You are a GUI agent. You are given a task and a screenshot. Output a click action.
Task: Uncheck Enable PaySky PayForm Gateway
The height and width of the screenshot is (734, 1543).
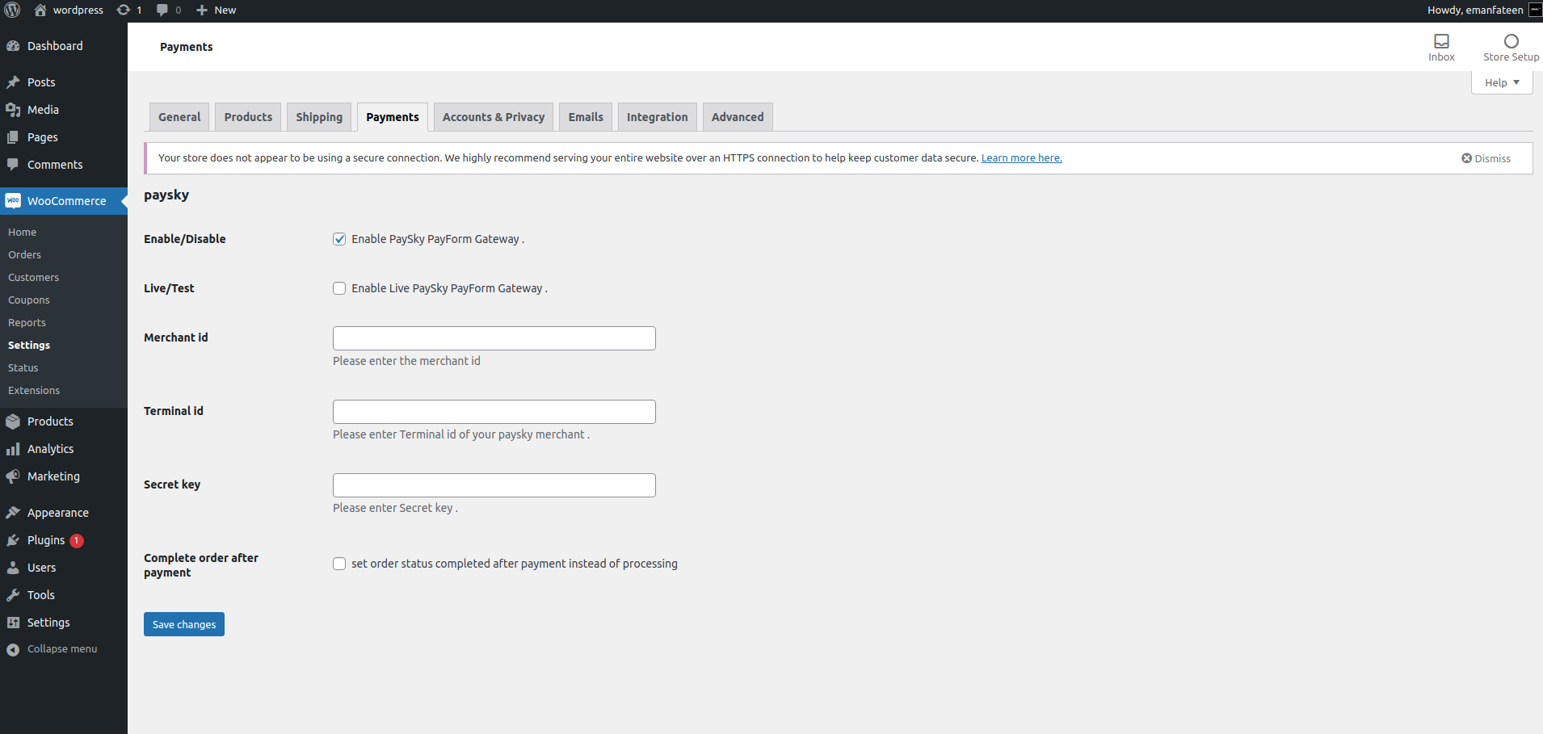(x=339, y=239)
